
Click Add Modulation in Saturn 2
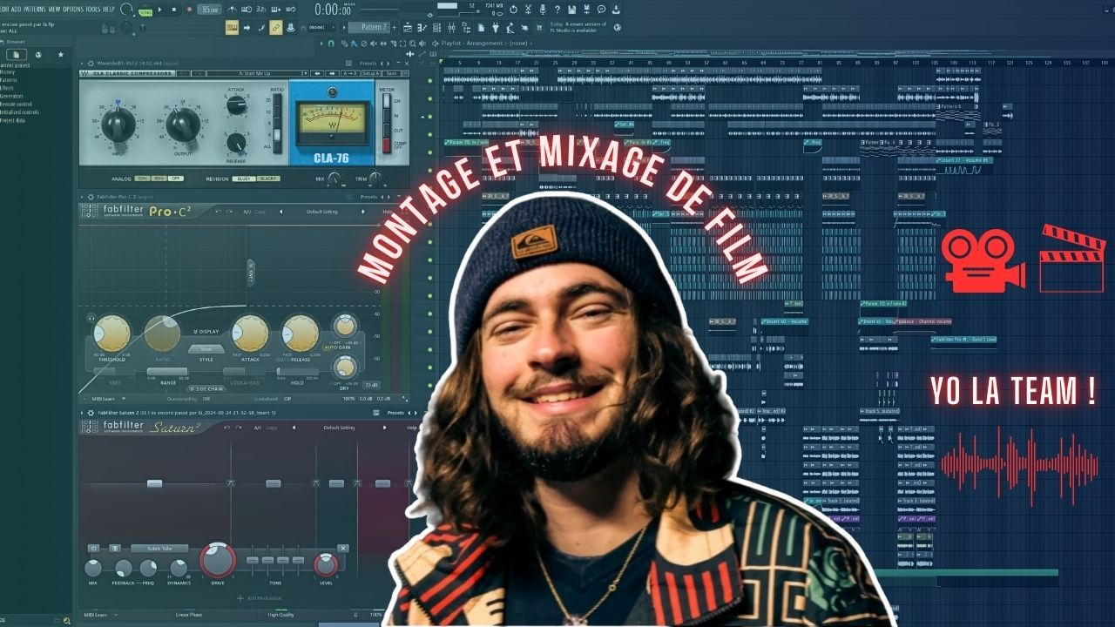point(260,598)
